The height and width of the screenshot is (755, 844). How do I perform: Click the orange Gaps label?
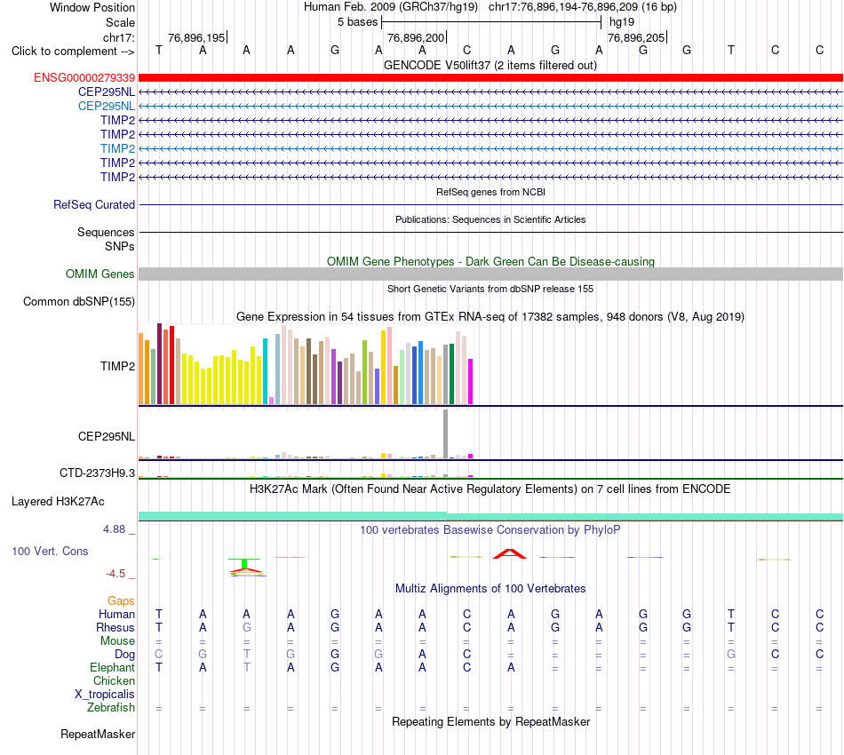click(x=121, y=600)
